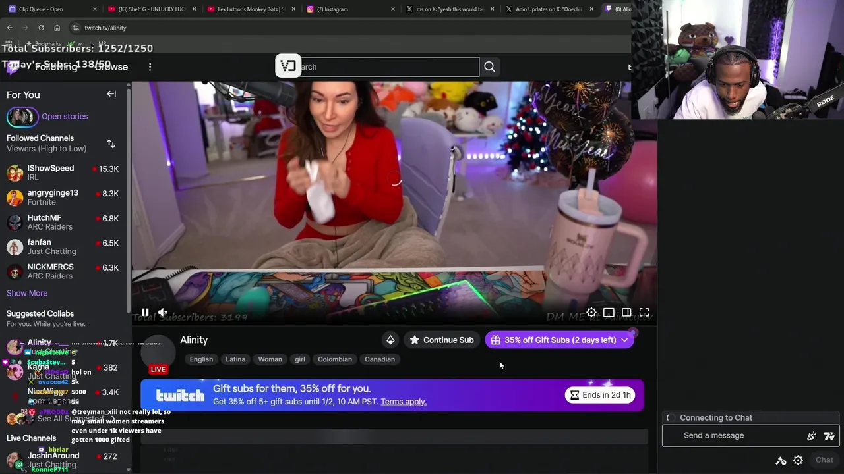Close the Instagram browser tab
This screenshot has width=844, height=474.
coord(393,9)
